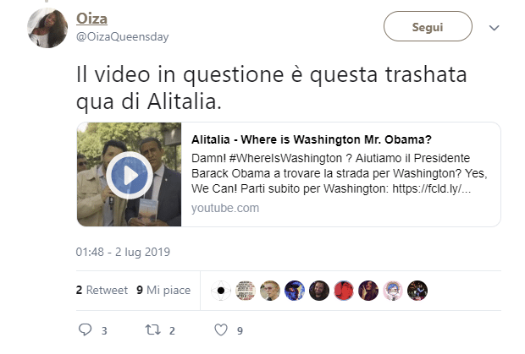The height and width of the screenshot is (354, 525).
Task: View the 9 Mi piace list
Action: (x=163, y=291)
